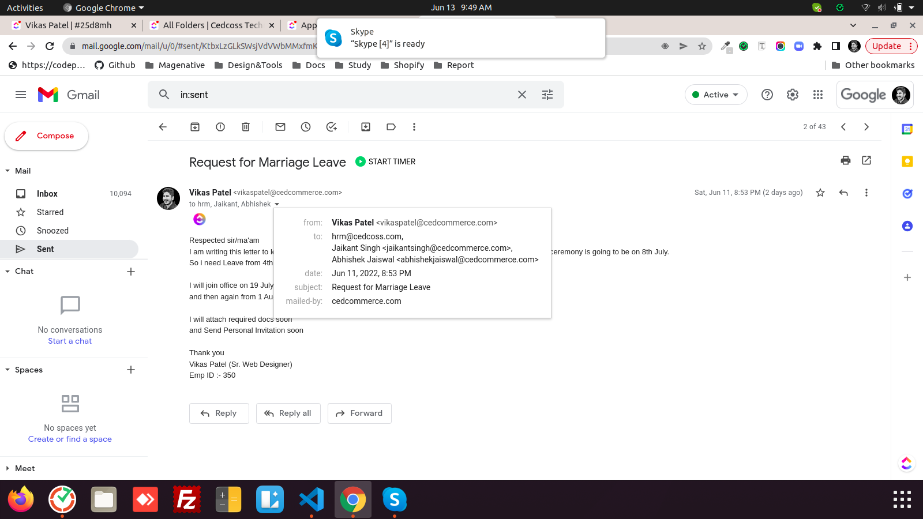Mark the email as unread
923x519 pixels.
[280, 127]
